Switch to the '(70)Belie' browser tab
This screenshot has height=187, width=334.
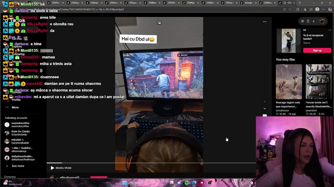click(153, 3)
